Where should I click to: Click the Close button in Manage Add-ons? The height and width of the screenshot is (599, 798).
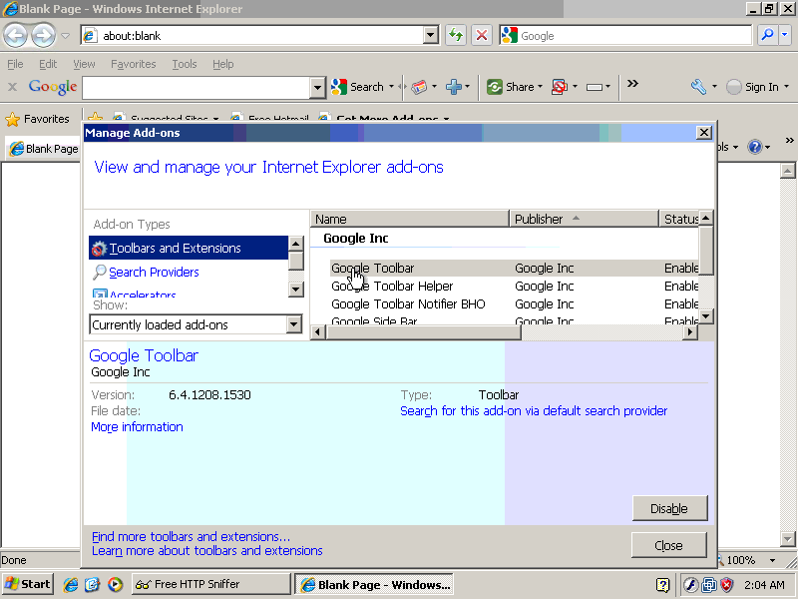[668, 545]
